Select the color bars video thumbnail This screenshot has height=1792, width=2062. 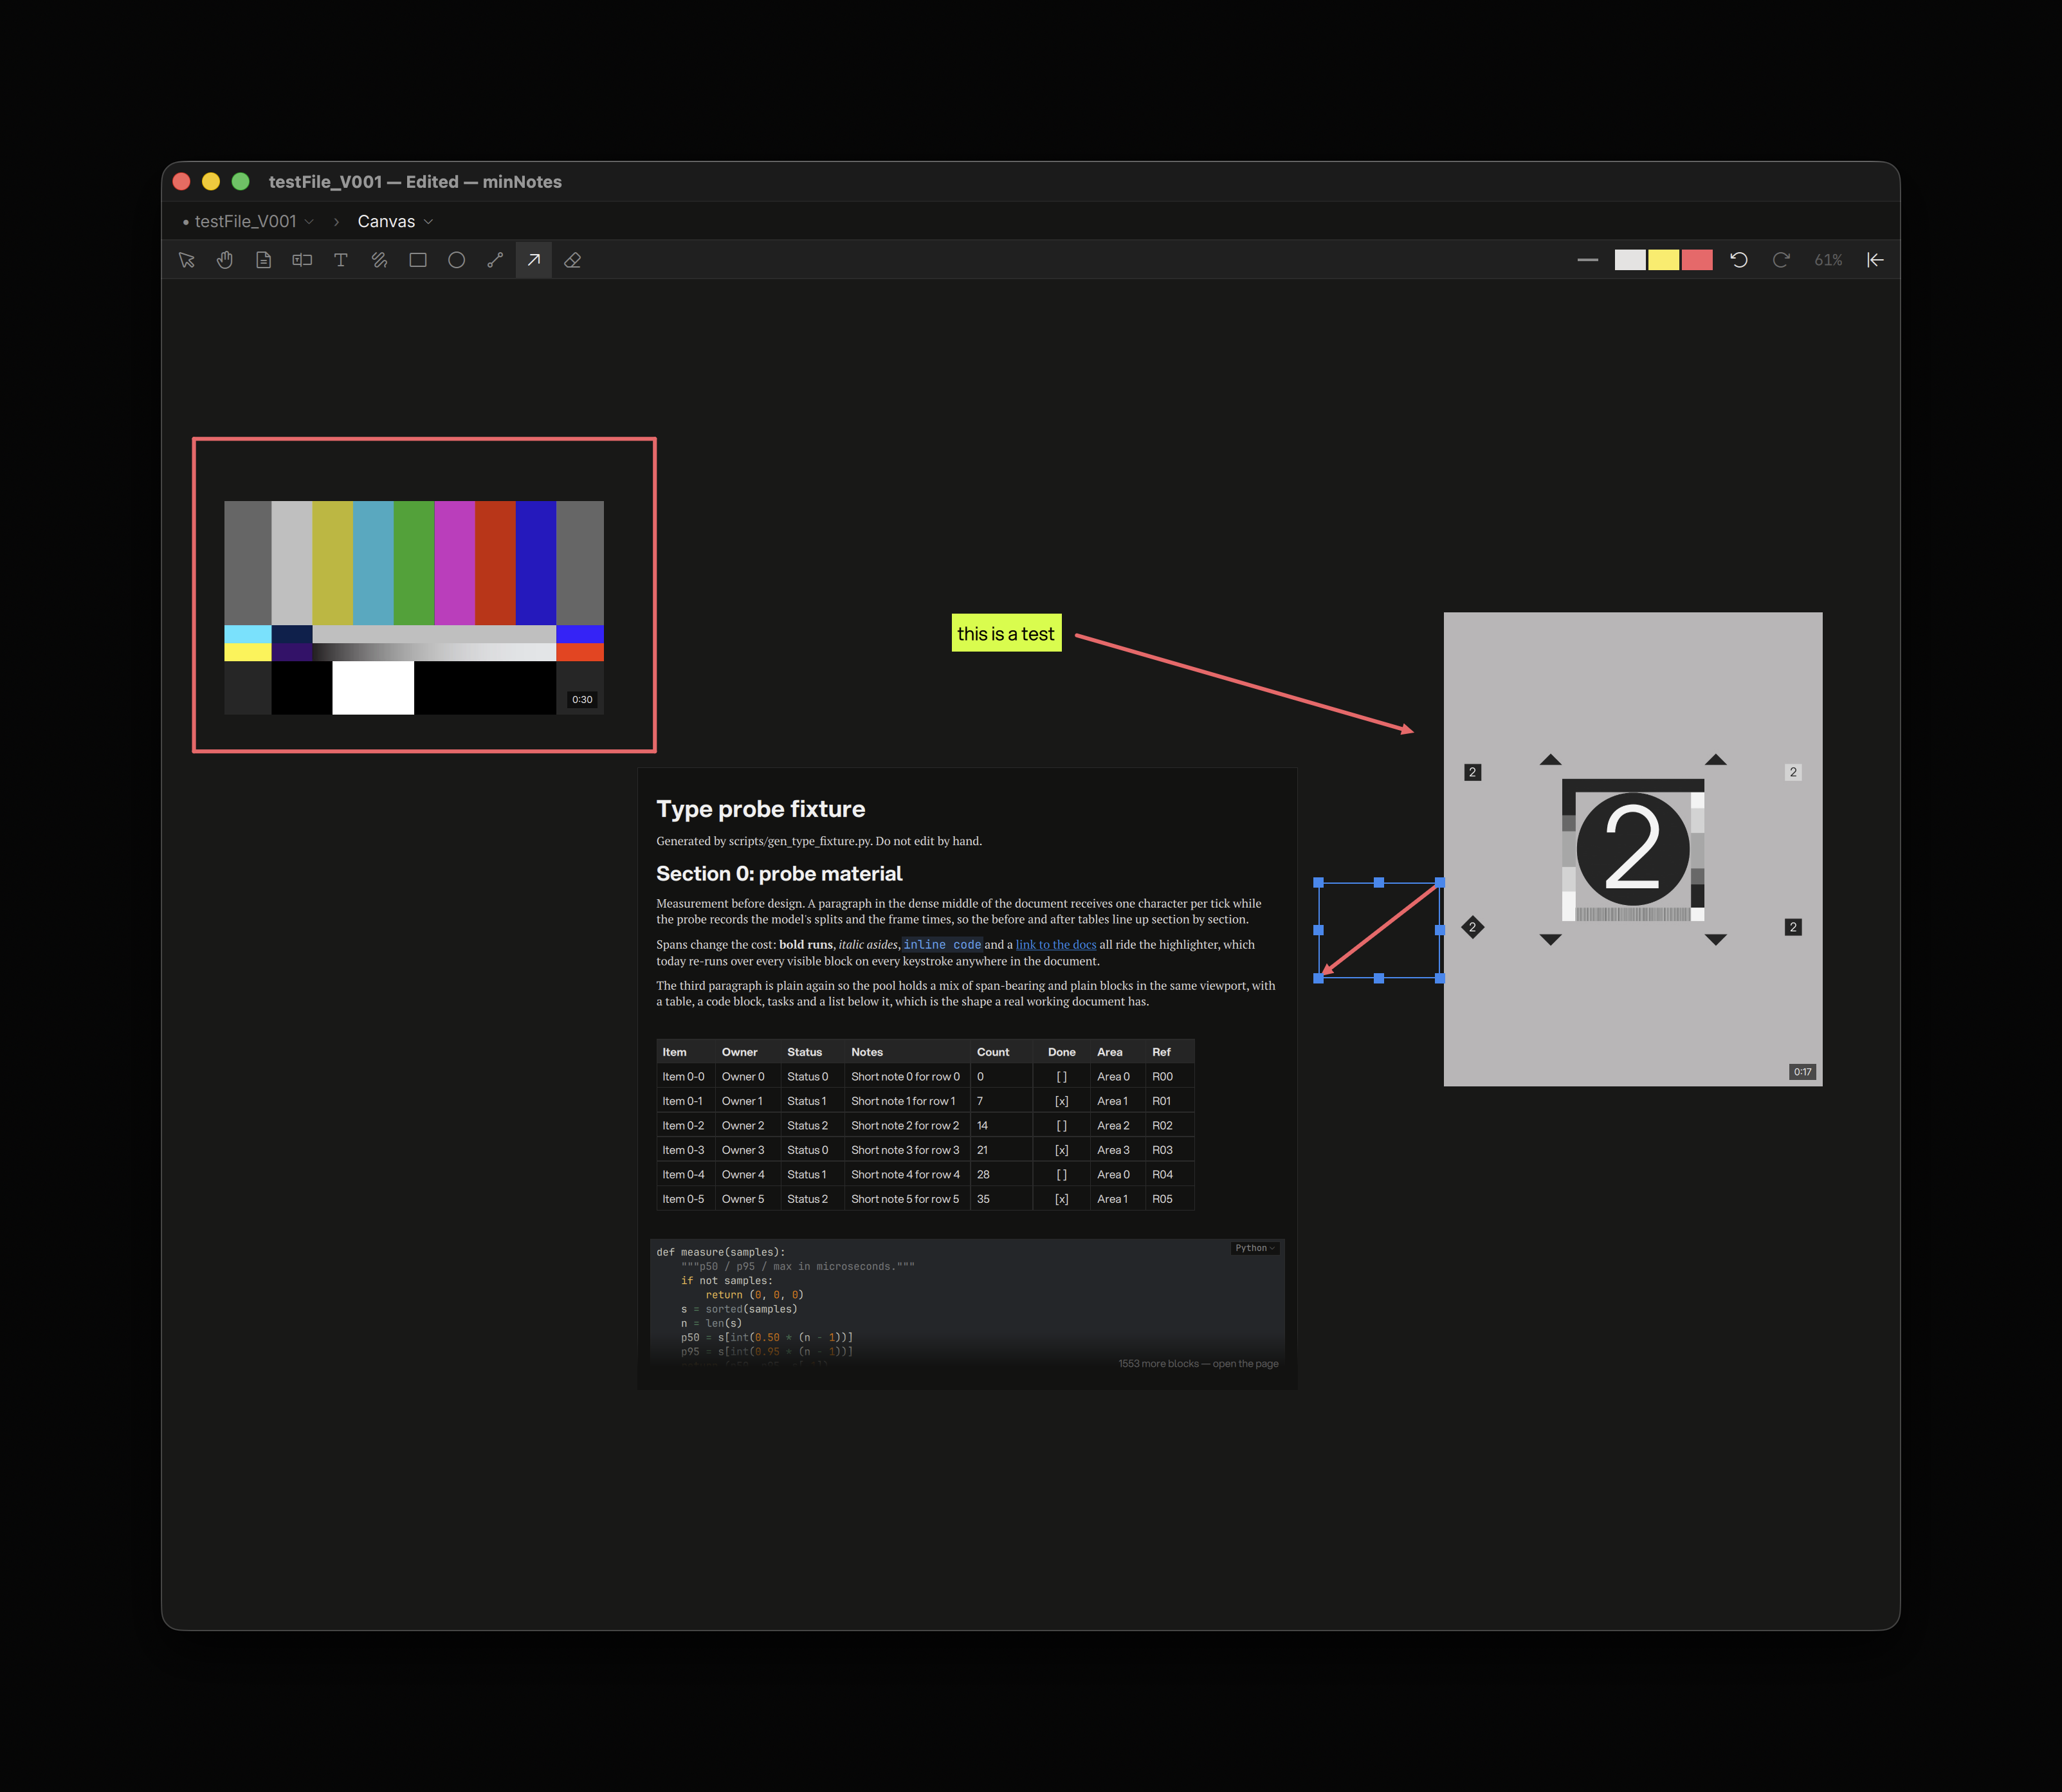(x=414, y=607)
